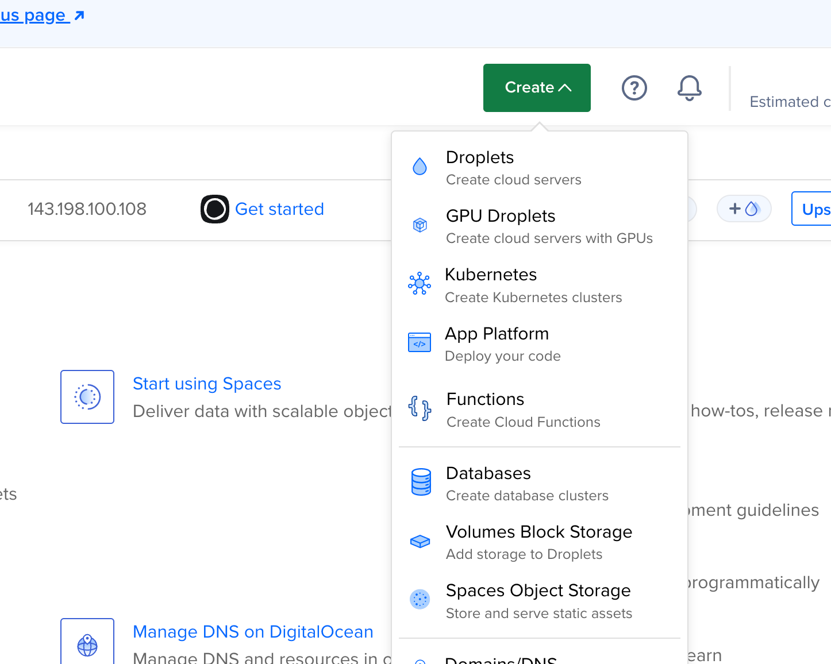This screenshot has width=831, height=664.
Task: Choose Volumes Block Storage menu entry
Action: point(540,542)
